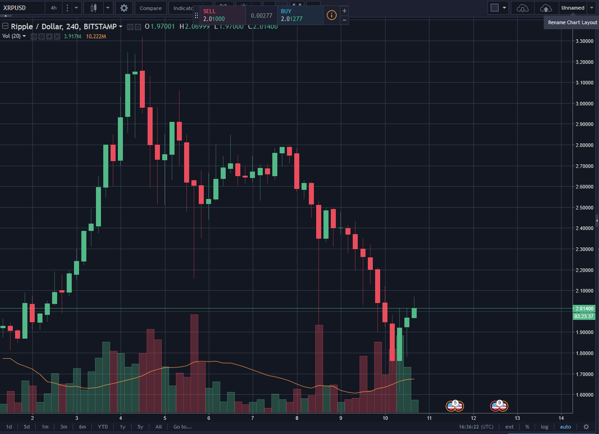599x434 pixels.
Task: Open main series settings gear icon
Action: [x=137, y=27]
